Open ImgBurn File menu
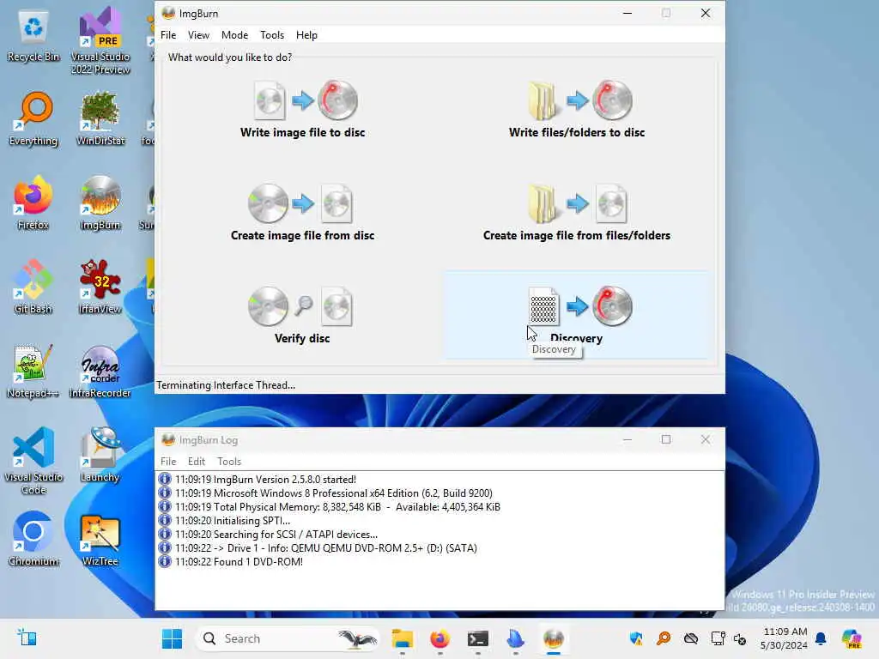Viewport: 879px width, 659px height. point(168,34)
